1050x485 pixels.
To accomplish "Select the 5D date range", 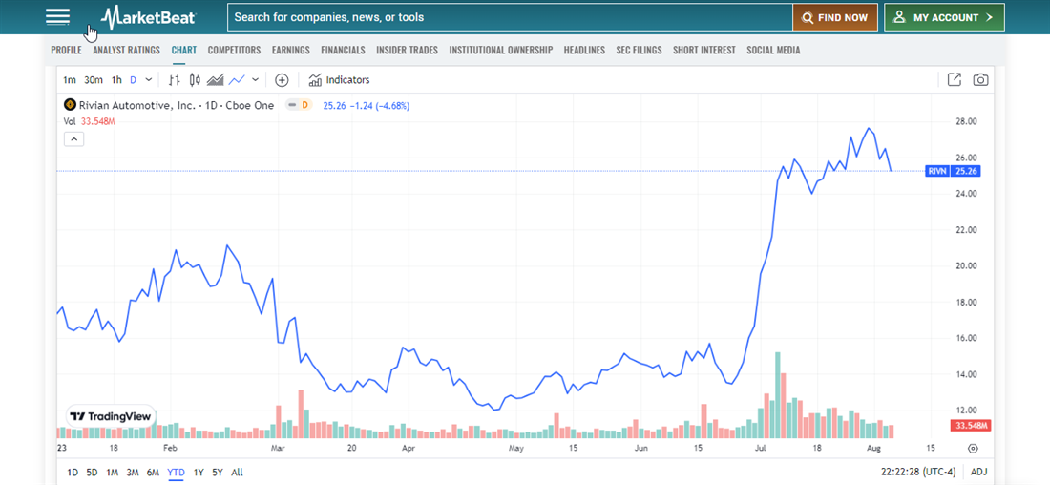I will click(93, 473).
